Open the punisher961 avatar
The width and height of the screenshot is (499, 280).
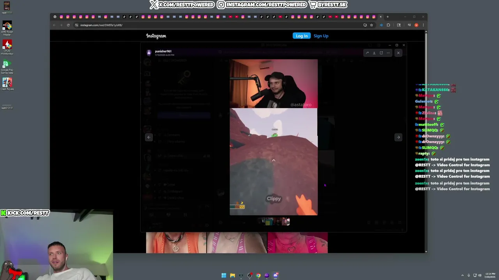coord(149,52)
